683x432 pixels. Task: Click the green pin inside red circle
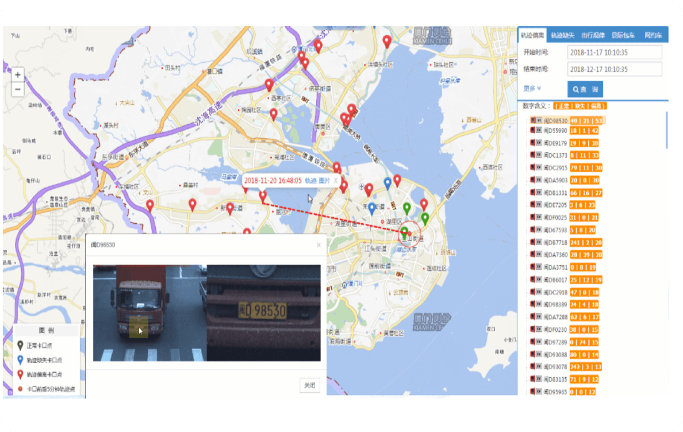[x=404, y=233]
